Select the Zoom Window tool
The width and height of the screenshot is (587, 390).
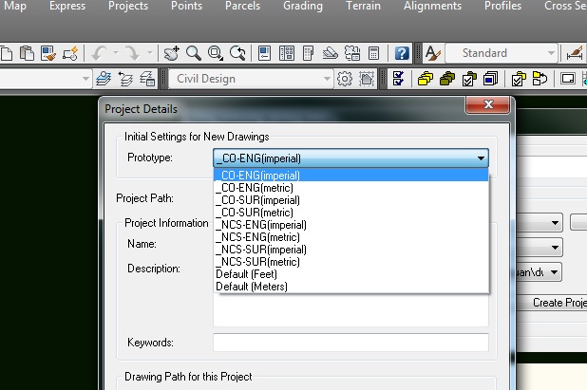[x=216, y=53]
